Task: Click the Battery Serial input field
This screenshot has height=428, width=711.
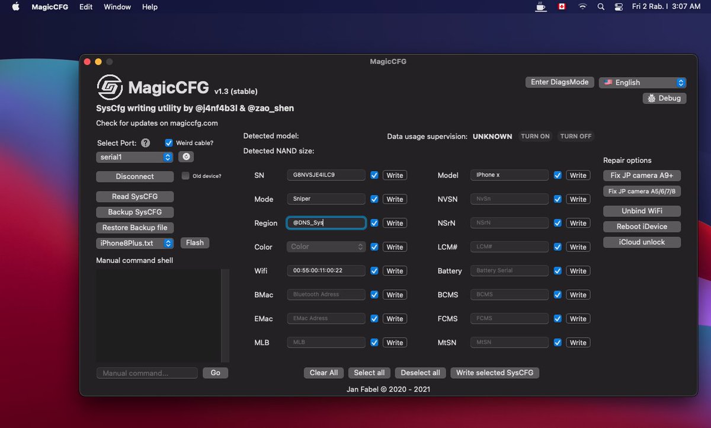Action: [510, 270]
